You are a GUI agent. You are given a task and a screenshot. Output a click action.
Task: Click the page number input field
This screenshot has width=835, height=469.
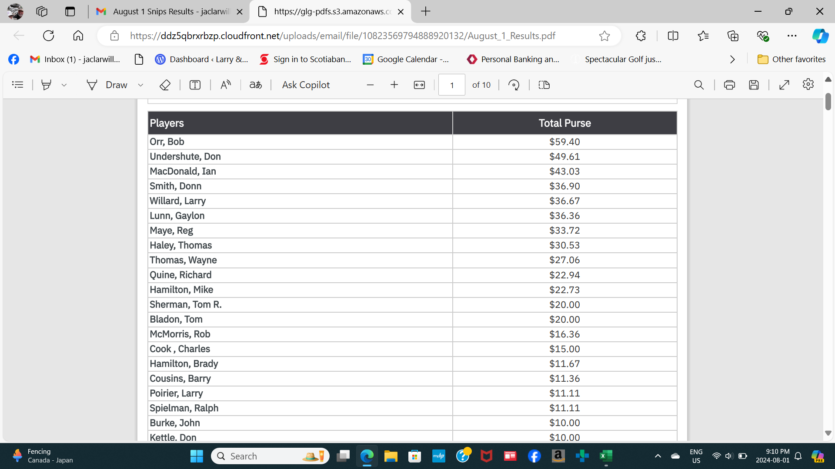[452, 85]
